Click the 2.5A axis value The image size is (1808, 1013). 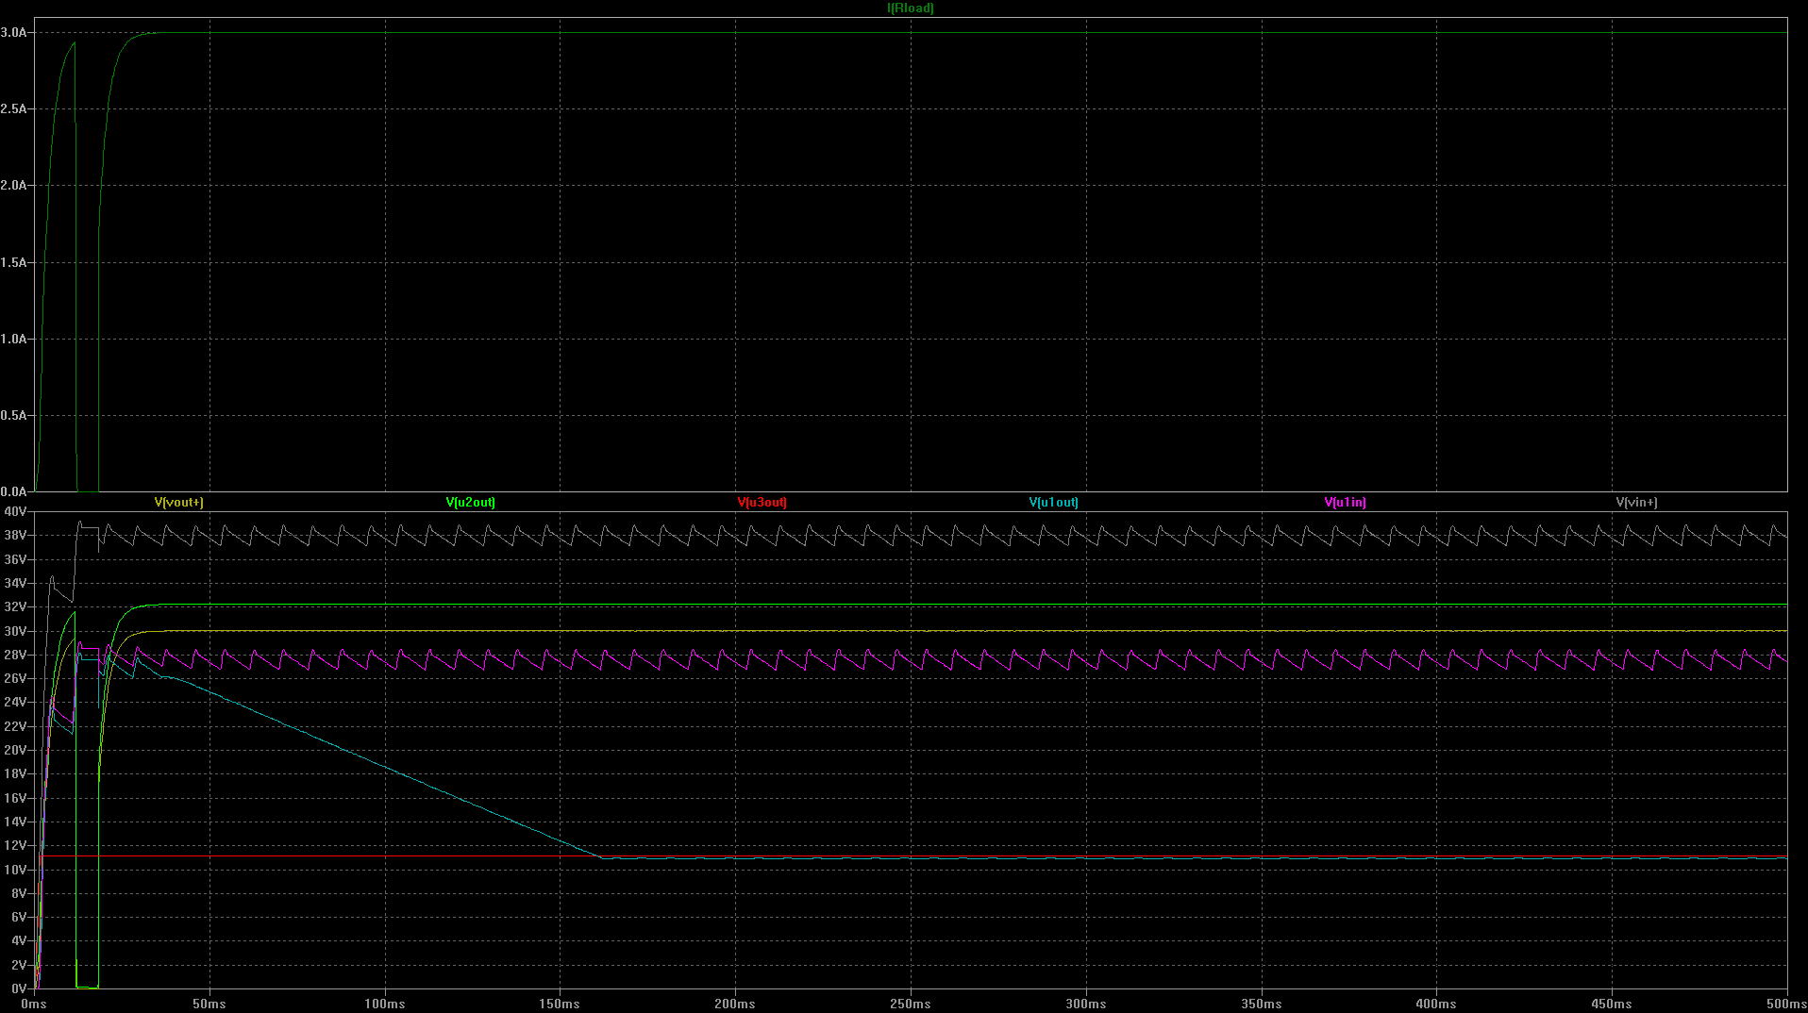[13, 109]
